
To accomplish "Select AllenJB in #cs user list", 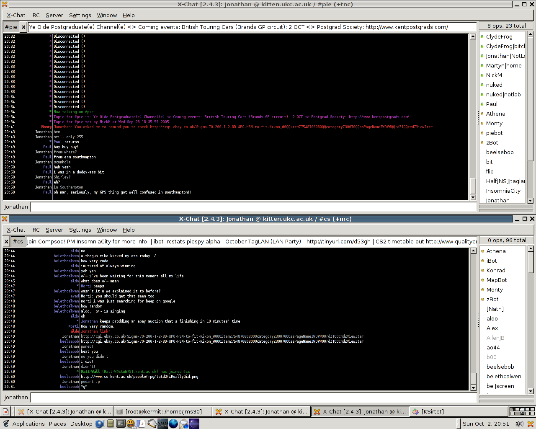I will pos(495,338).
